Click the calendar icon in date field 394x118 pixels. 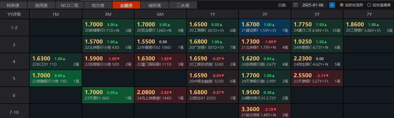296,5
